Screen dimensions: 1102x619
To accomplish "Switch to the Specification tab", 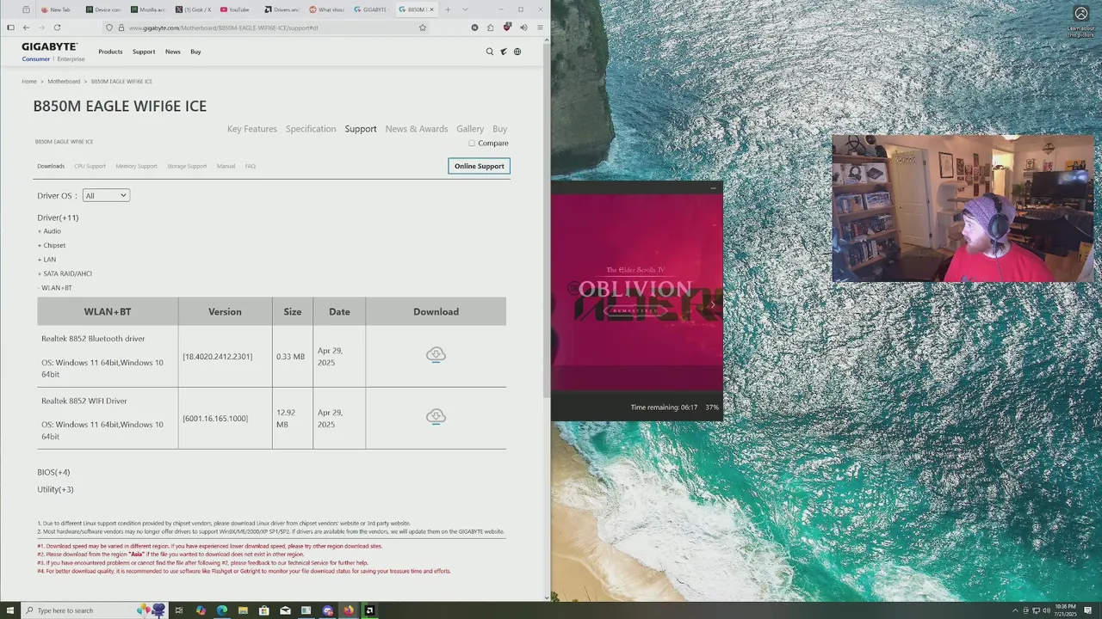I will (311, 129).
